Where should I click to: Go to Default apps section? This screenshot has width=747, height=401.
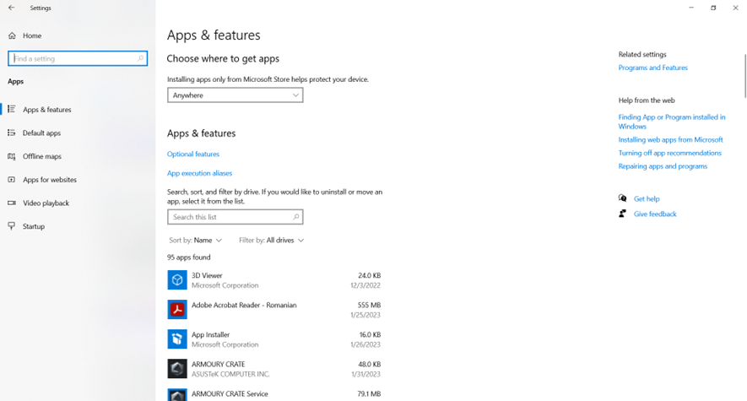pos(41,133)
